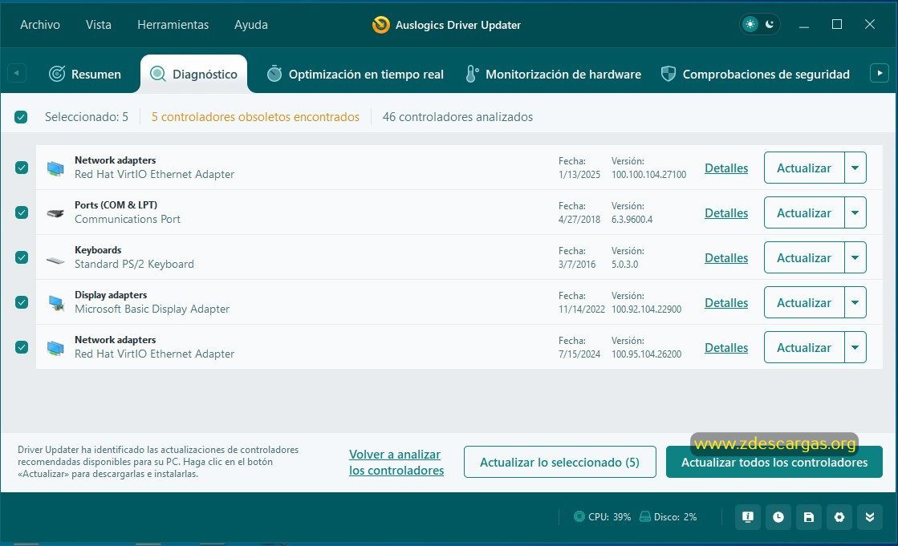Open the Comprobaciones de seguridad tab
Viewport: 898px width, 546px height.
click(x=755, y=74)
